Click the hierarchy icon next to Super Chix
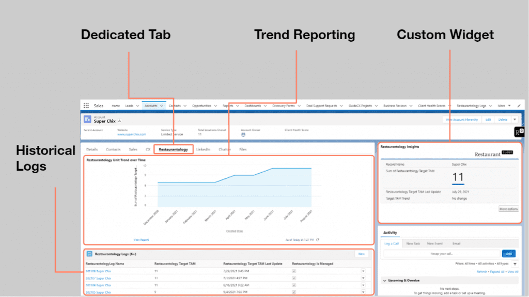The image size is (529, 297). click(x=120, y=121)
